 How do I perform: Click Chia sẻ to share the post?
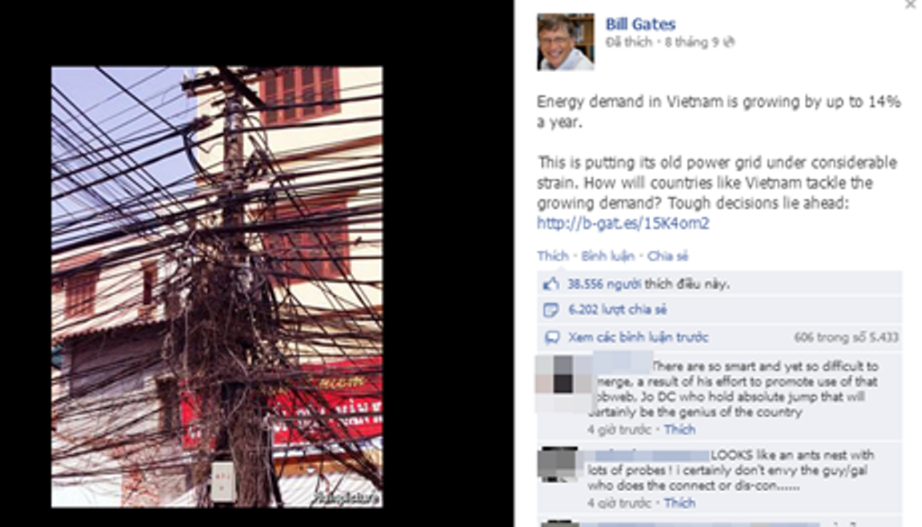[x=667, y=256]
